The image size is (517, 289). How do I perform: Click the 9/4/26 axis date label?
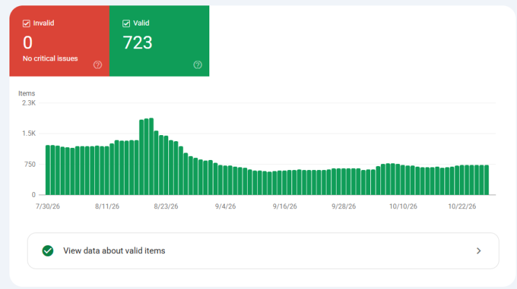226,206
